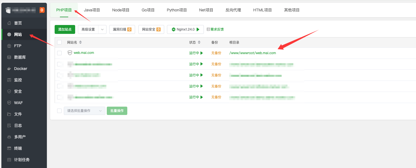The width and height of the screenshot is (416, 168).
Task: Open the 监控 monitor icon
Action: (9, 80)
